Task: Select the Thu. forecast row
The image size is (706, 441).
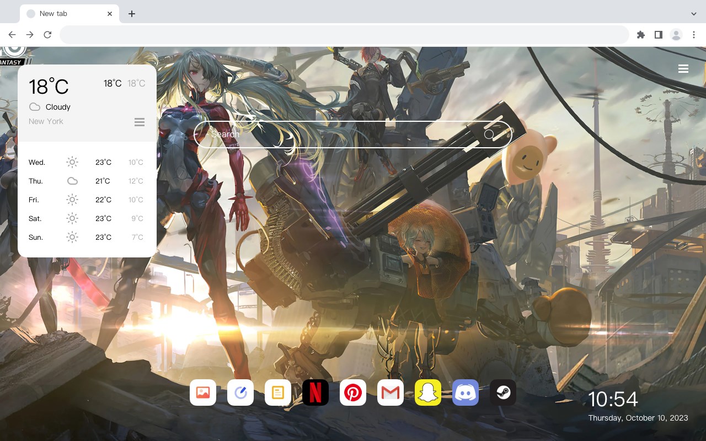Action: (x=87, y=181)
